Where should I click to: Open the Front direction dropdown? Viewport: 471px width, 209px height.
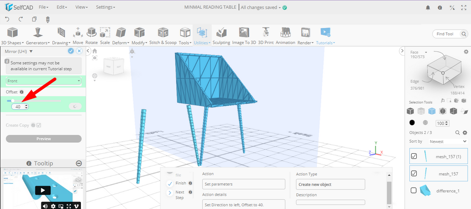click(44, 81)
